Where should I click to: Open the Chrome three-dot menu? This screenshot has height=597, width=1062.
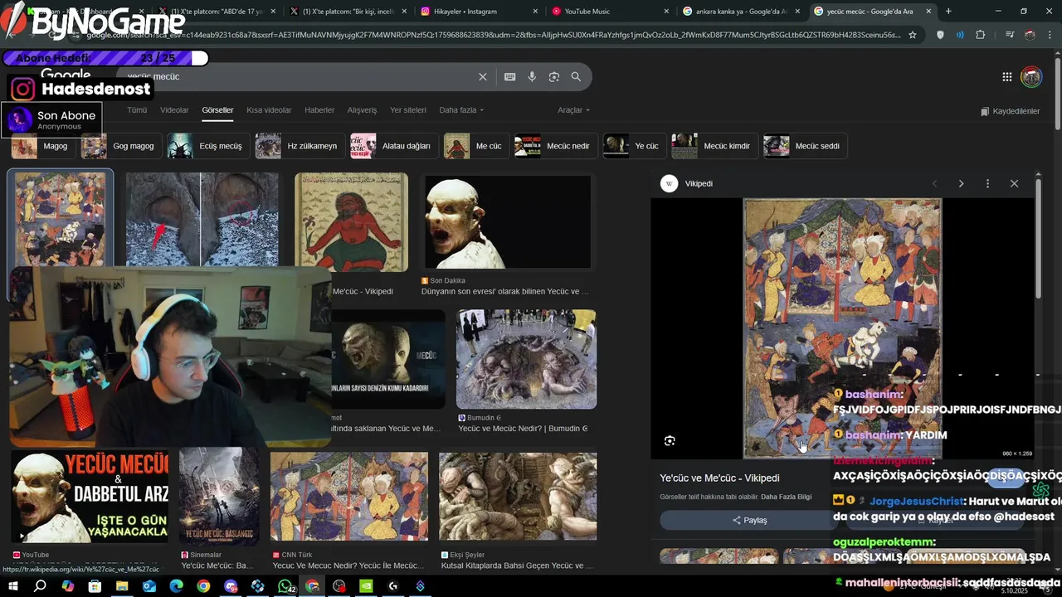(x=1050, y=35)
